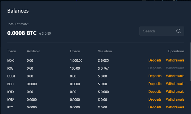Select Deposits in the IOTX row

pos(155,92)
